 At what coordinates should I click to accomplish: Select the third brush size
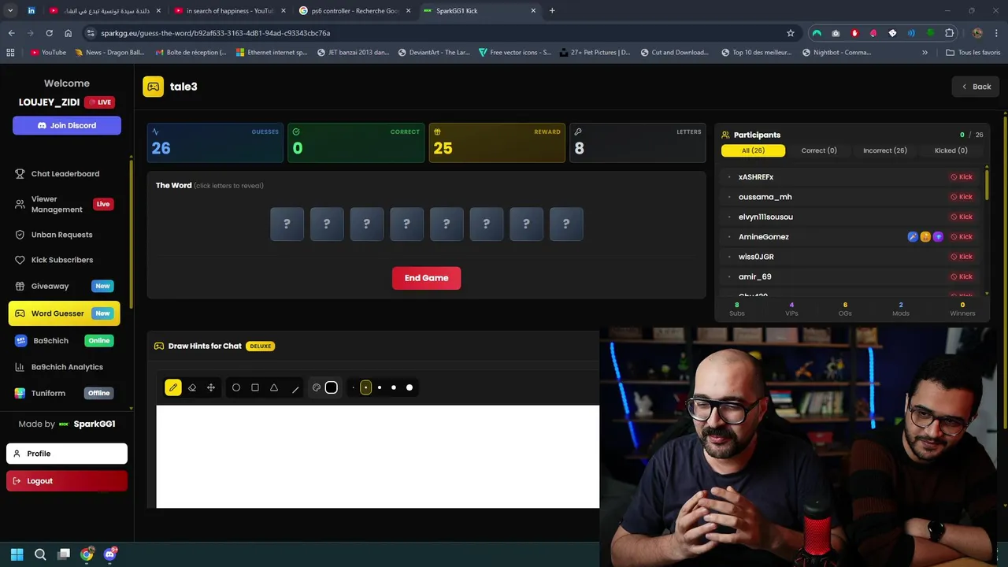click(x=380, y=387)
